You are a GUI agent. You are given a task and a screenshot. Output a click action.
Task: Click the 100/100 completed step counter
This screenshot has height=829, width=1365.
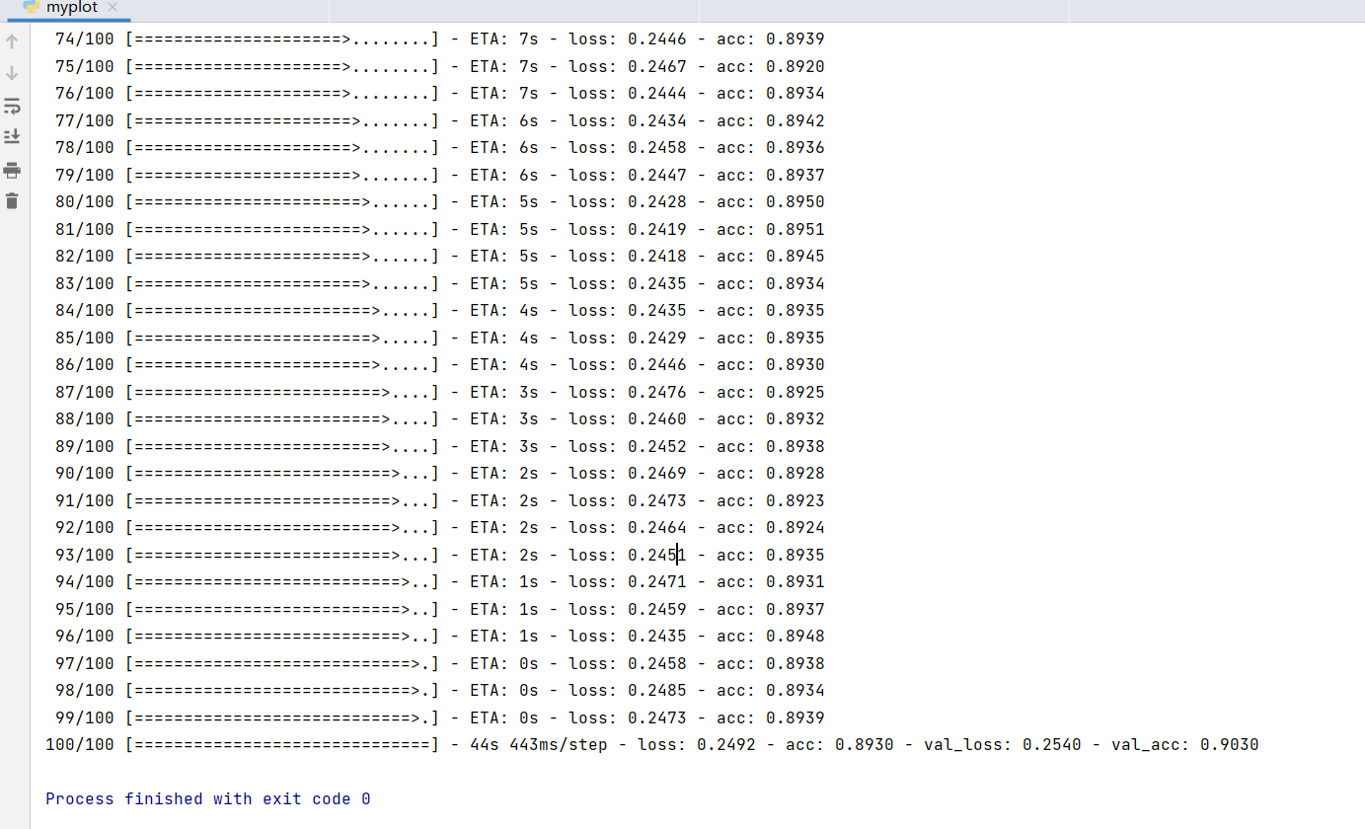80,745
